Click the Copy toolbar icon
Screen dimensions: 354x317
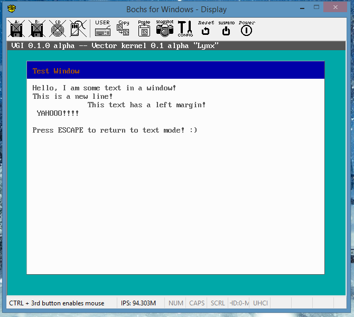[x=123, y=28]
